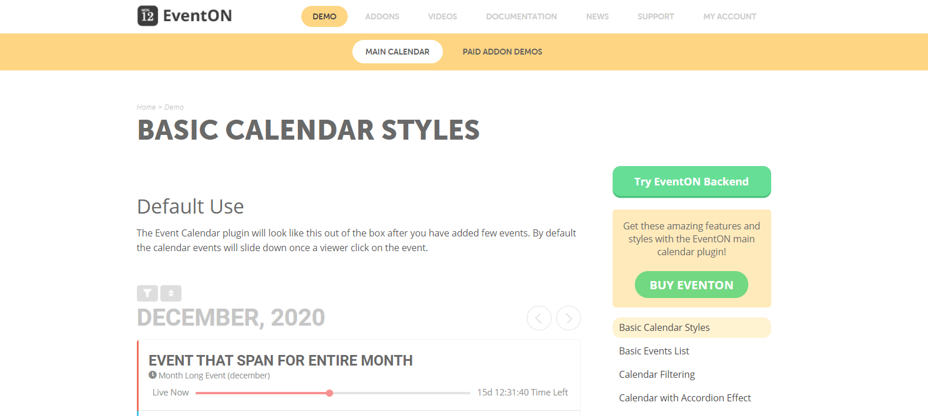Open the Basic Events List sidebar link

654,350
